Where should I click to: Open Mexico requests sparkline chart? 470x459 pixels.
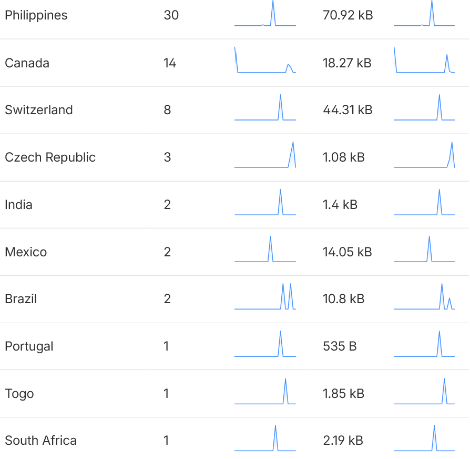click(x=265, y=249)
